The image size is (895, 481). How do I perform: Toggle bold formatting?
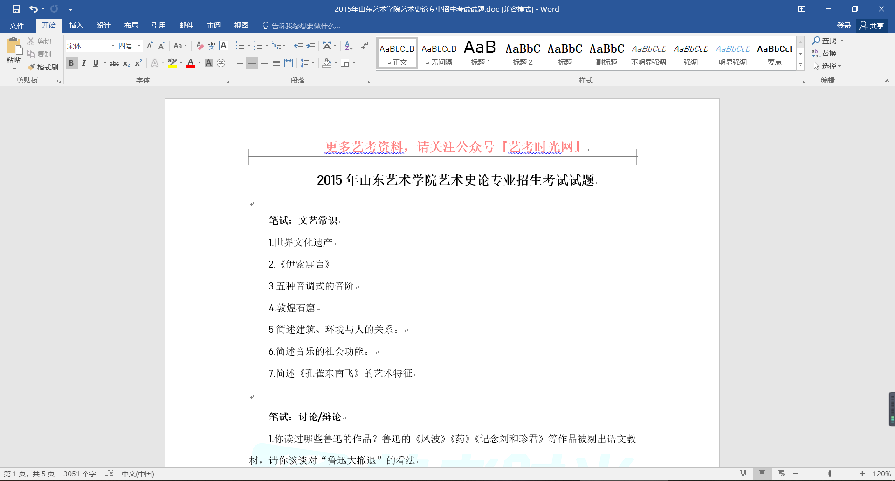coord(71,63)
